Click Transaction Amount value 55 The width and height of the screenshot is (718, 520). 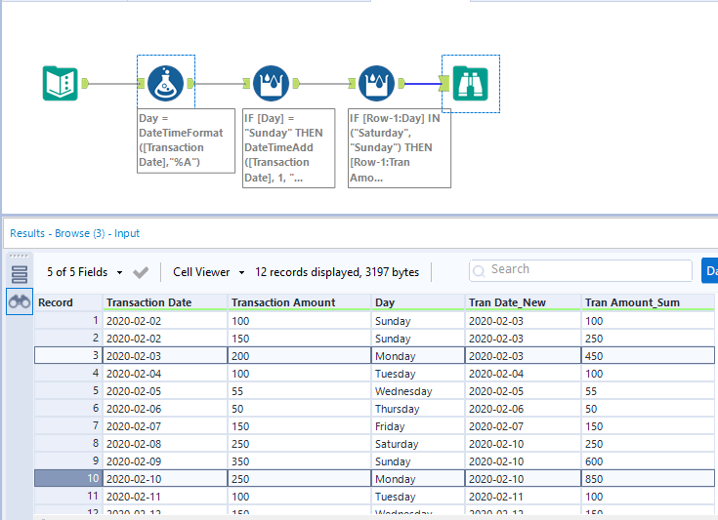[299, 391]
